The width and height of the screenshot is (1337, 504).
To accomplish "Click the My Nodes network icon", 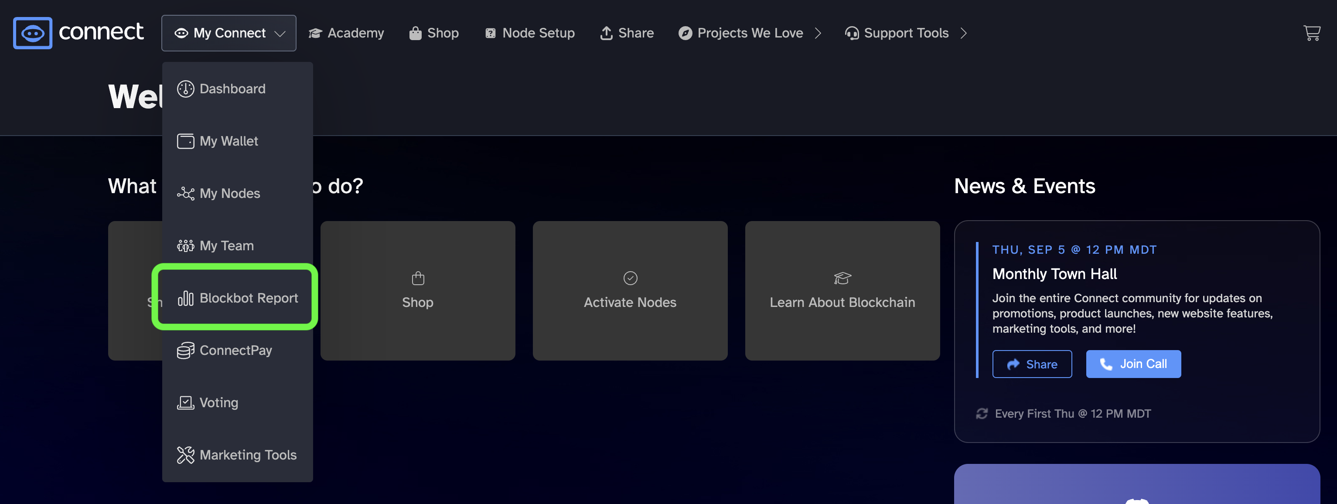I will (185, 194).
